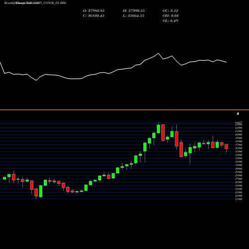The height and width of the screenshot is (249, 249).
Task: Click the OL: 6.49 reading
Action: (170, 20)
